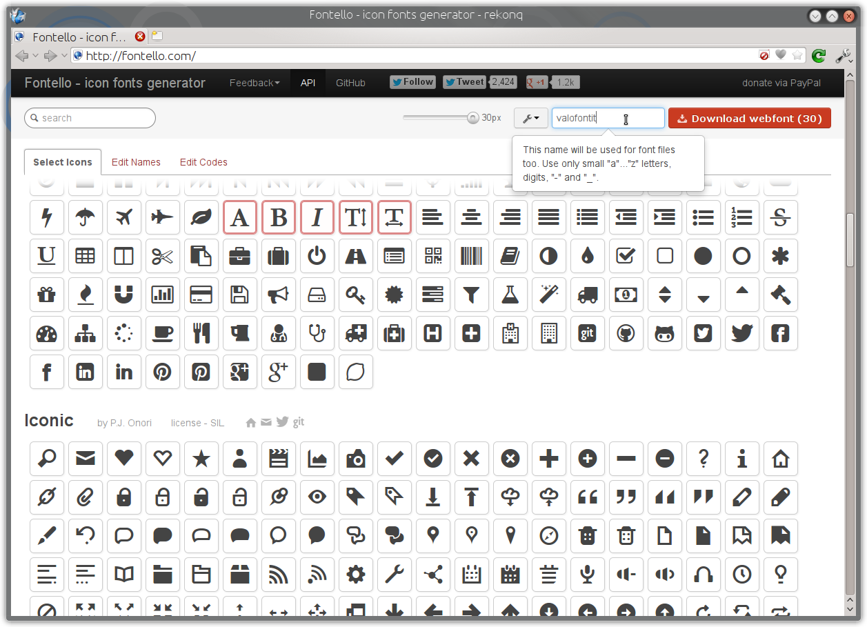This screenshot has height=627, width=867.
Task: Click the Fontello browser tab
Action: pos(80,37)
